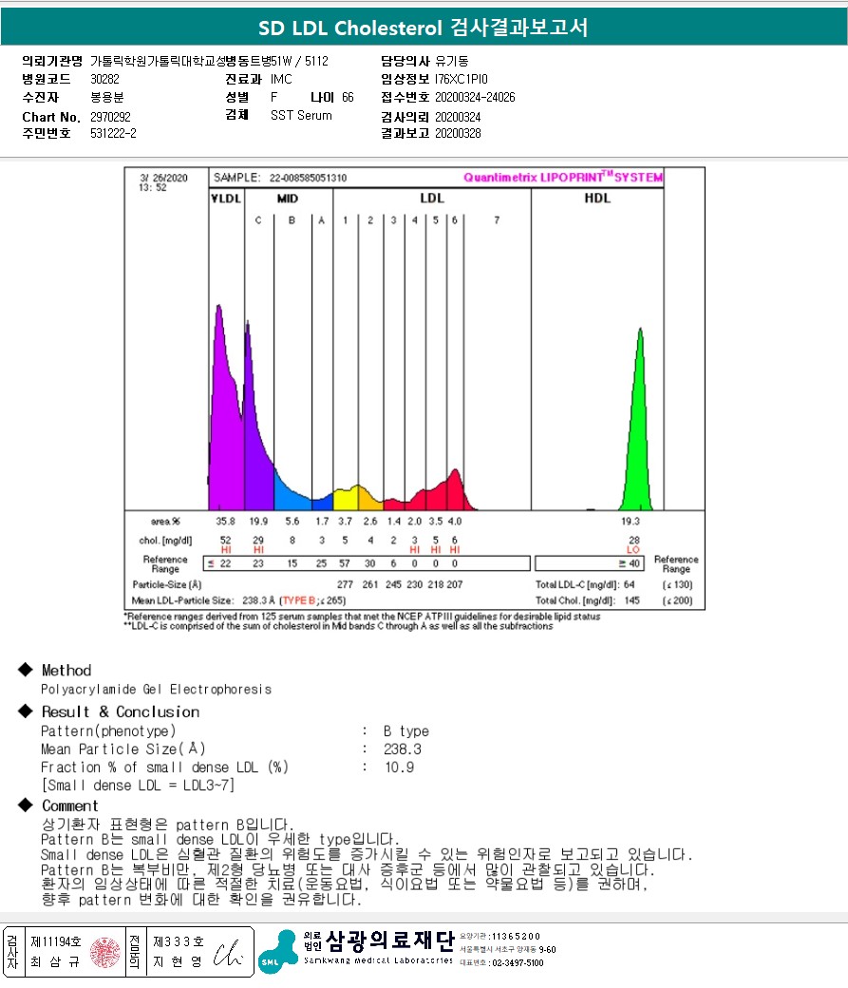This screenshot has width=848, height=988.
Task: Select clinical info code I76XC1PI0
Action: tap(462, 79)
